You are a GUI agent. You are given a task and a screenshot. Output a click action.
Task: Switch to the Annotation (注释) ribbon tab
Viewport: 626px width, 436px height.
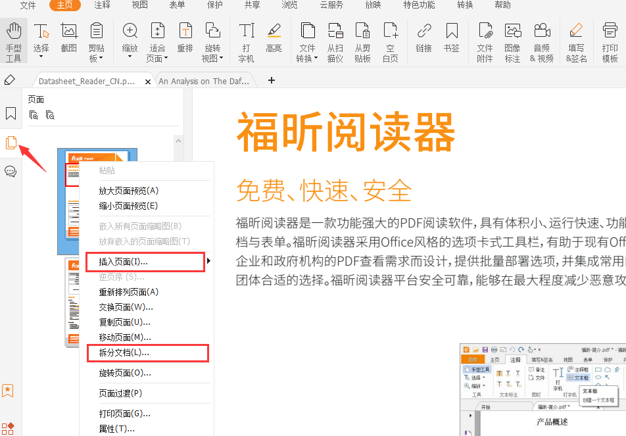pyautogui.click(x=102, y=5)
